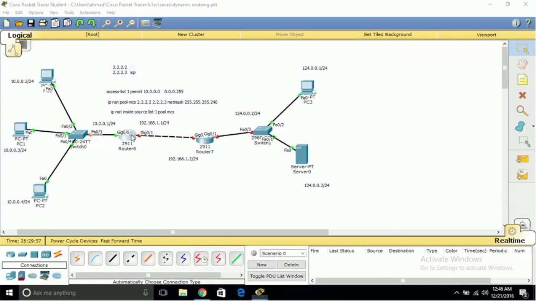Pick the green Octal cable
Viewport: 536px width, 301px height.
[x=236, y=259]
